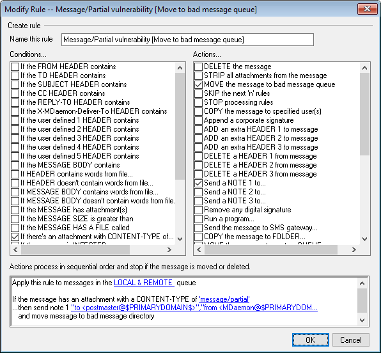Check 'COPY the message to FOLDER...' action

199,237
